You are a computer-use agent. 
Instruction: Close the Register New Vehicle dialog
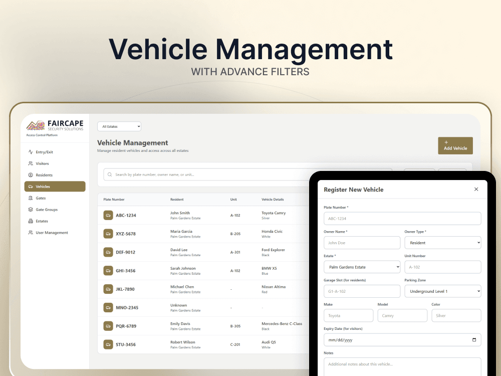pos(476,190)
